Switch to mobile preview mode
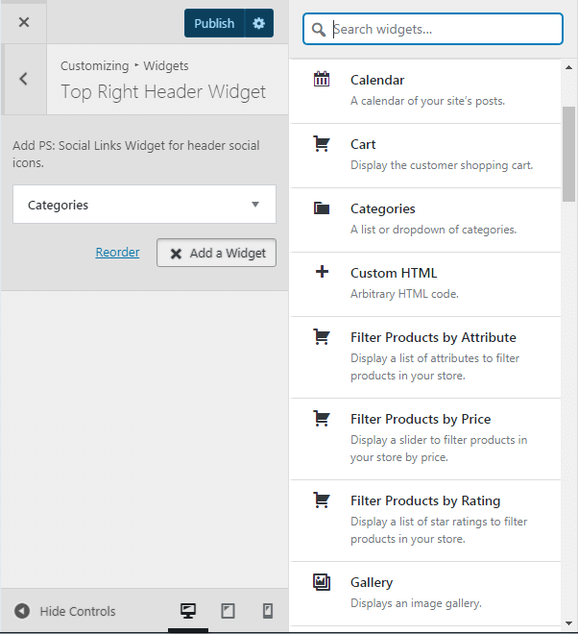The width and height of the screenshot is (578, 634). click(x=268, y=611)
